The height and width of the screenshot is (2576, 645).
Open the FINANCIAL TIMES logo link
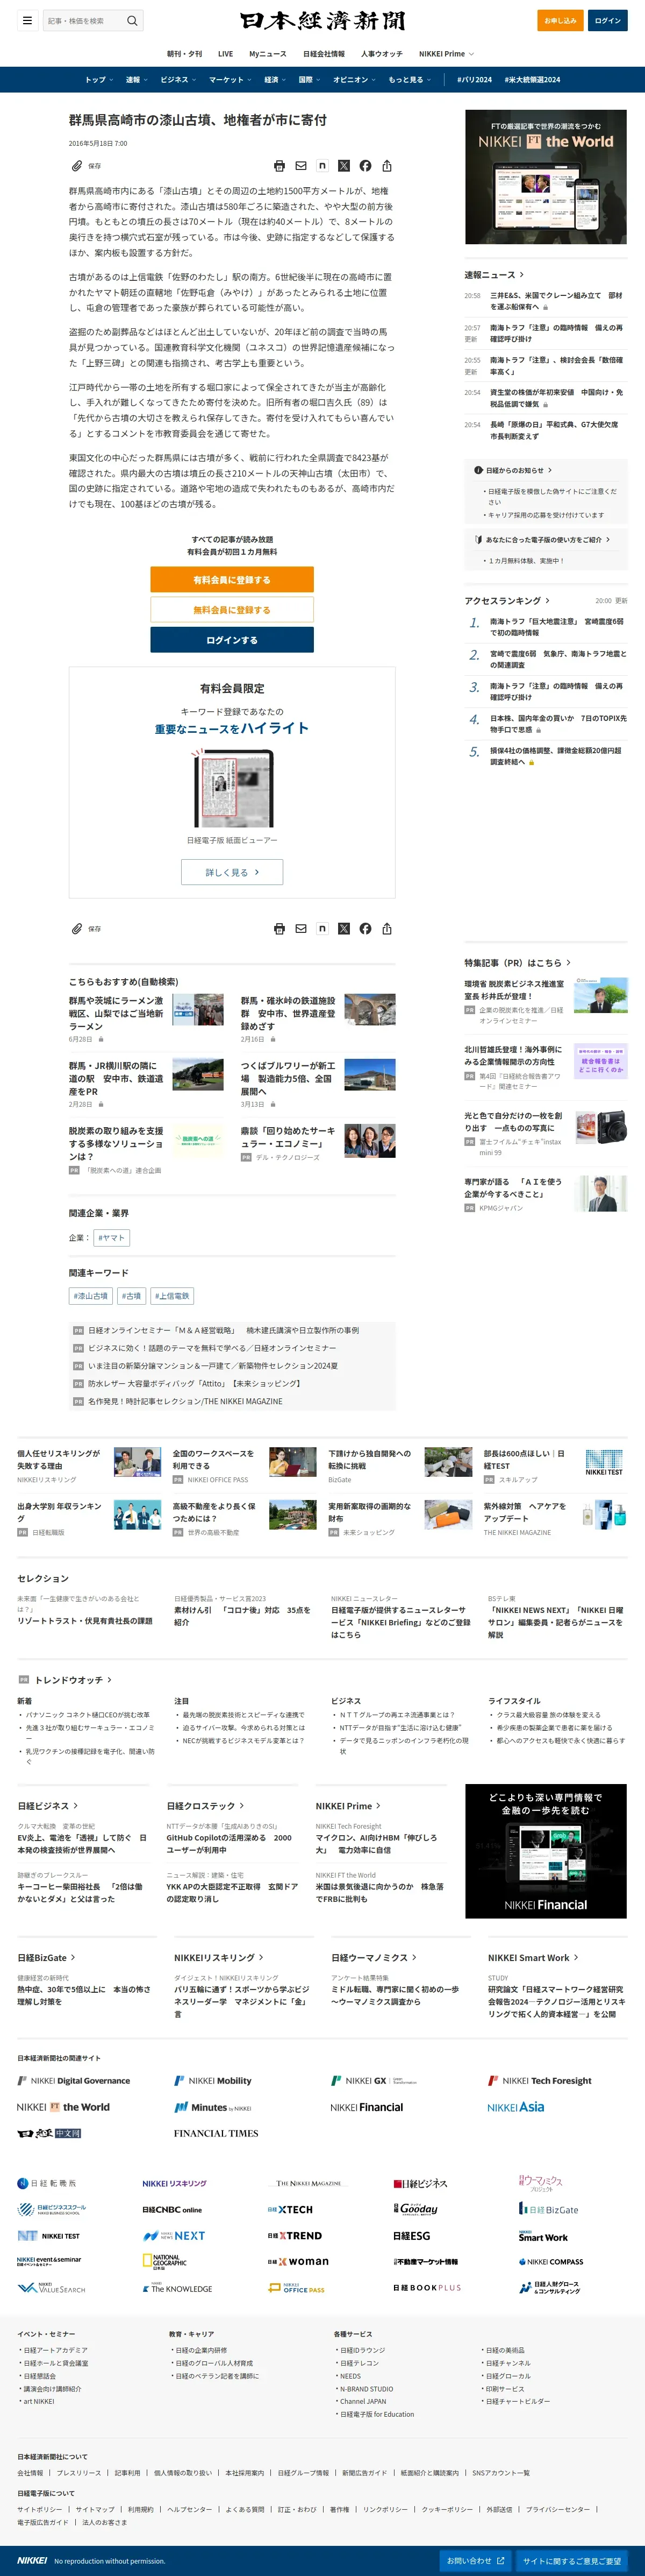(216, 2133)
